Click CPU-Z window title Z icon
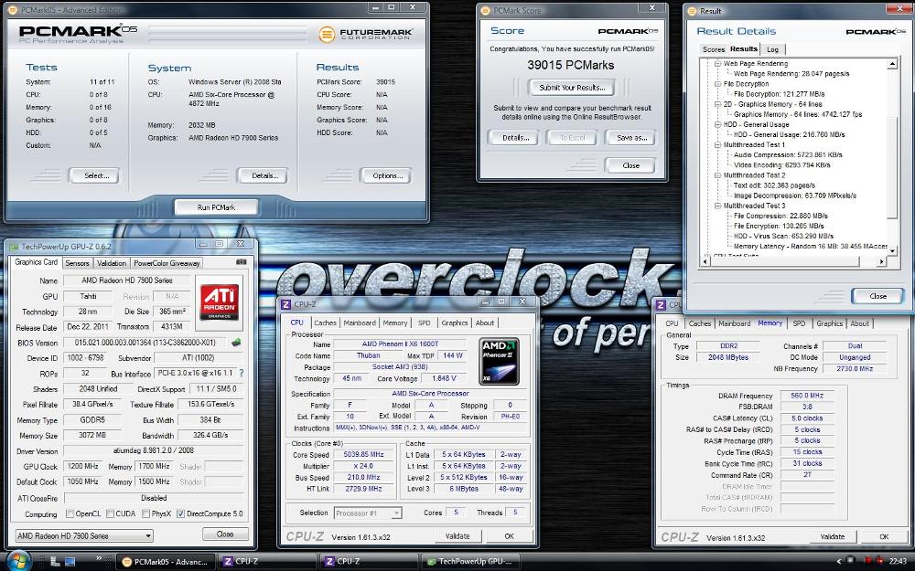Image resolution: width=915 pixels, height=571 pixels. pos(285,304)
